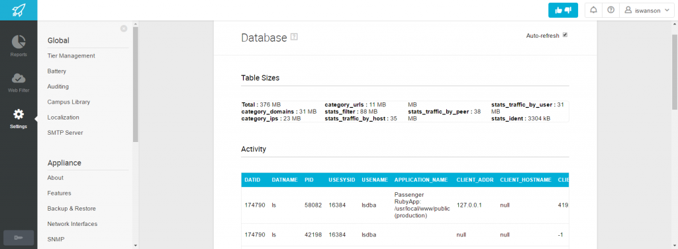Click the stats_filter 88 MB entry
This screenshot has height=249, width=678.
tap(351, 112)
